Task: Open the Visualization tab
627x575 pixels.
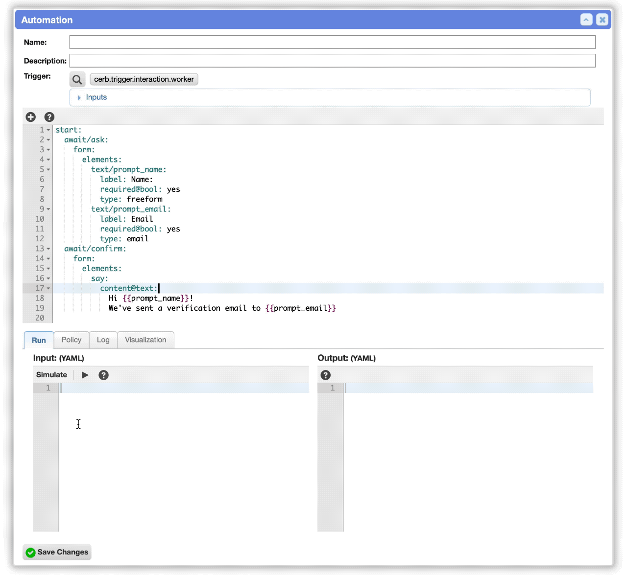Action: [x=145, y=340]
